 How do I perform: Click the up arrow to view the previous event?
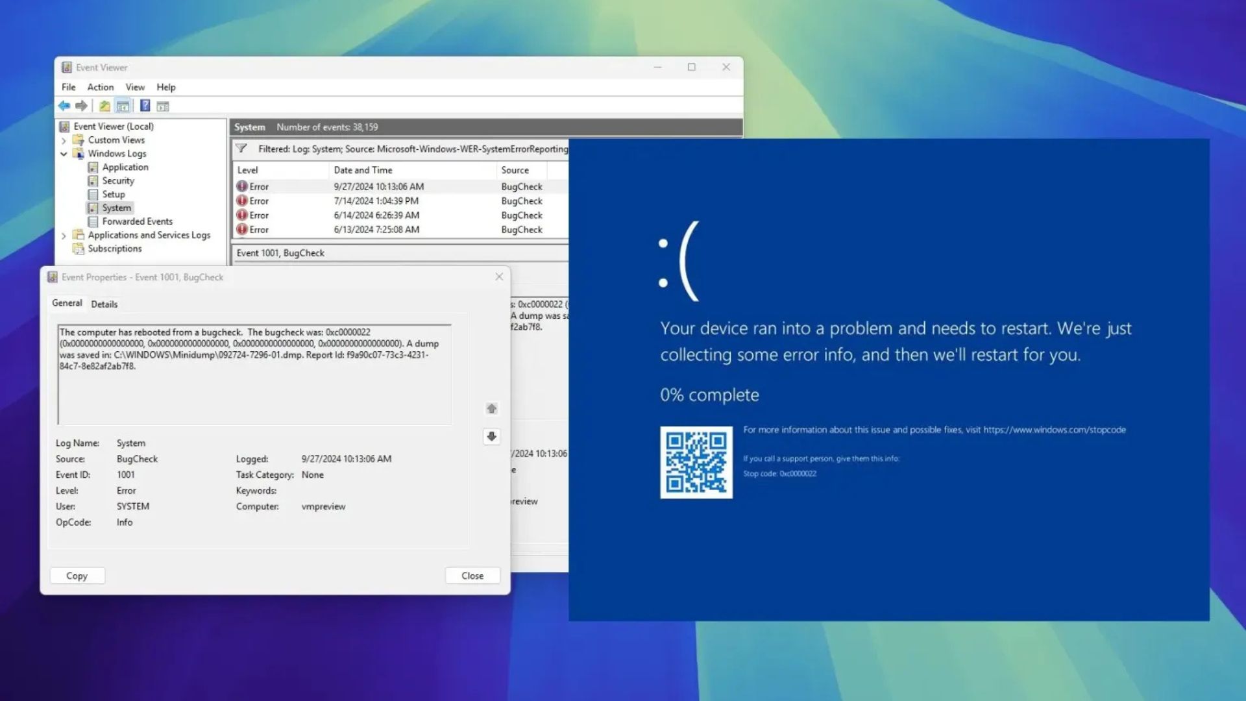coord(491,408)
